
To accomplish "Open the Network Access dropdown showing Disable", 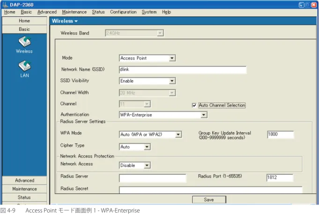I will 134,165.
